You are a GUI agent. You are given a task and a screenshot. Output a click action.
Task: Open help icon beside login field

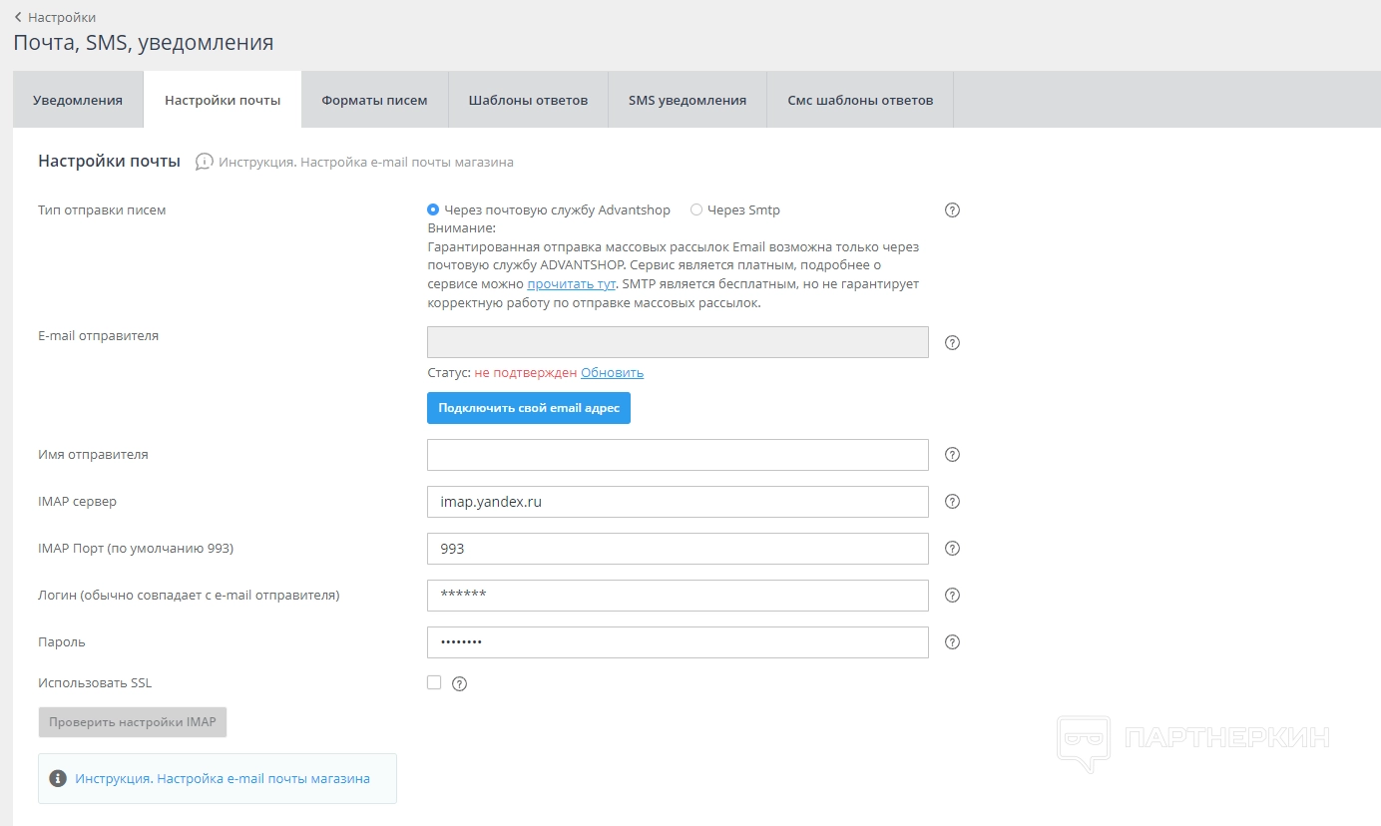[952, 596]
